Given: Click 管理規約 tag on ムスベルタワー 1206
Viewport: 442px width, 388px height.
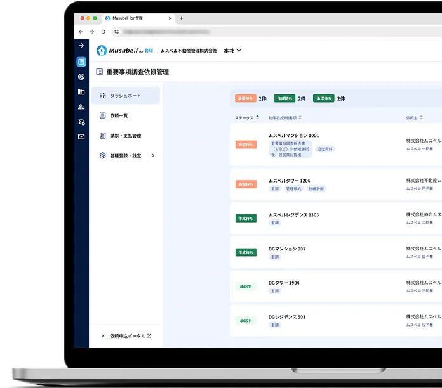Looking at the screenshot, I should [x=293, y=189].
